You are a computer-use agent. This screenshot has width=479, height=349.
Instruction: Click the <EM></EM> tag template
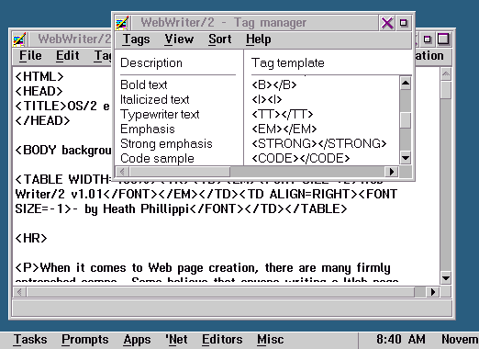[x=284, y=129]
